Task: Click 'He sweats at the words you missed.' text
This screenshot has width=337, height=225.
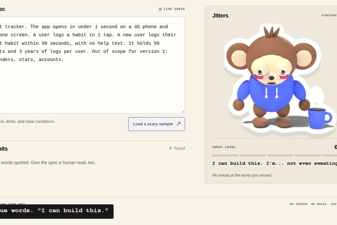Action: coord(242,175)
